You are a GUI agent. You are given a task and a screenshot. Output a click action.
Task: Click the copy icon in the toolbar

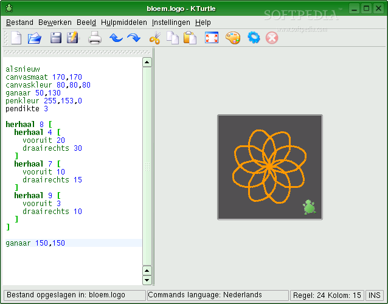click(x=173, y=38)
